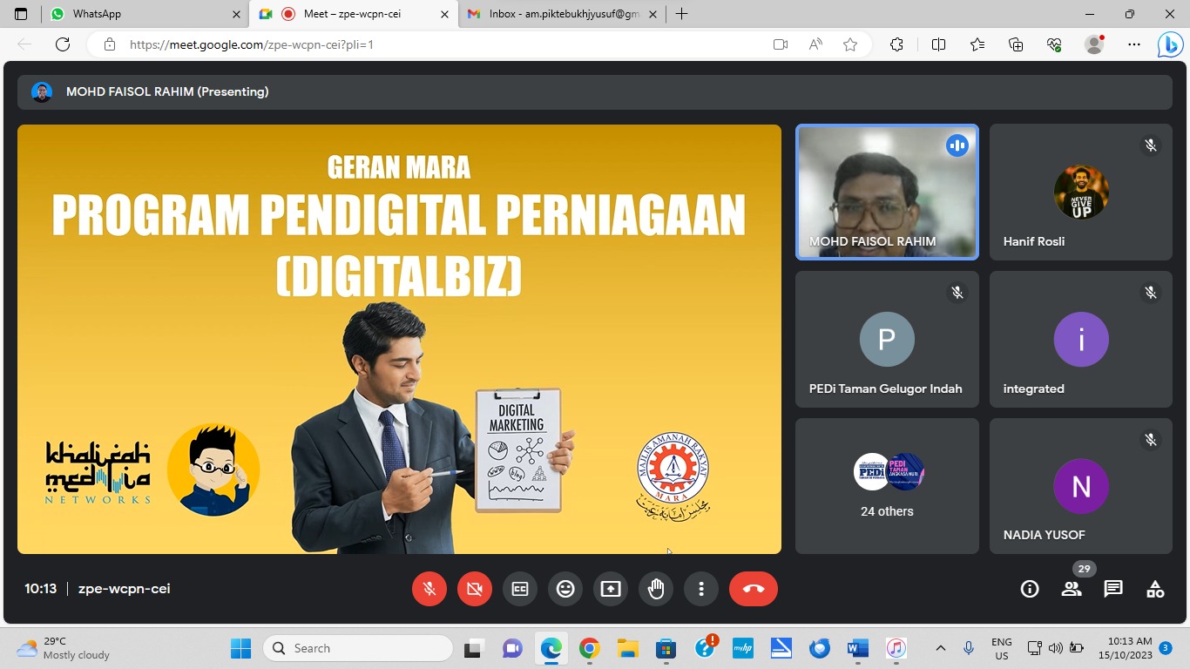Unmute the microphone in Meet

pos(429,589)
